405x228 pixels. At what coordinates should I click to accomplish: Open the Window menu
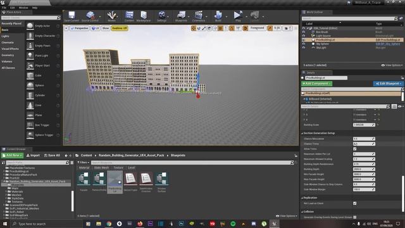pos(23,8)
